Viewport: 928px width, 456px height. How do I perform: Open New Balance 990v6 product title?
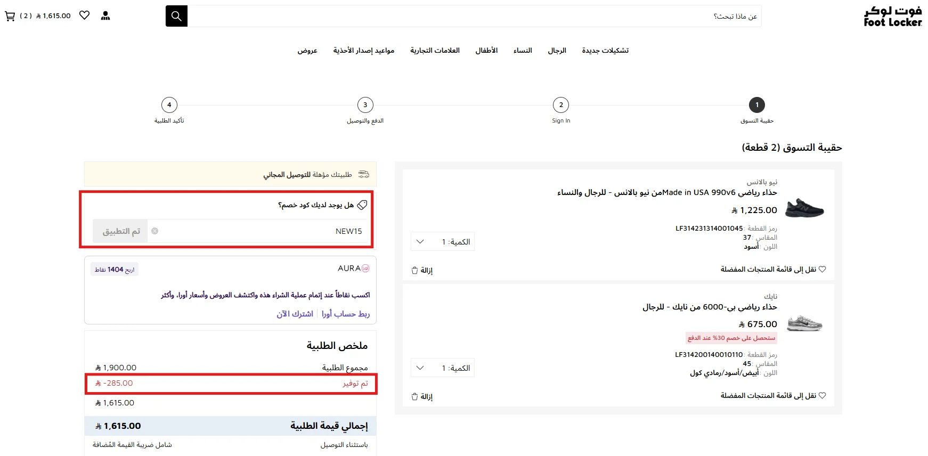coord(667,192)
